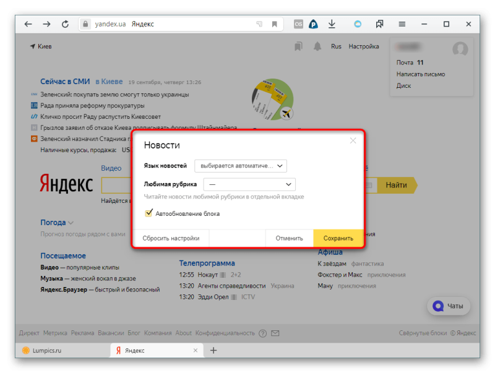This screenshot has height=373, width=495.
Task: Click the Метрика footer link
Action: click(x=55, y=333)
